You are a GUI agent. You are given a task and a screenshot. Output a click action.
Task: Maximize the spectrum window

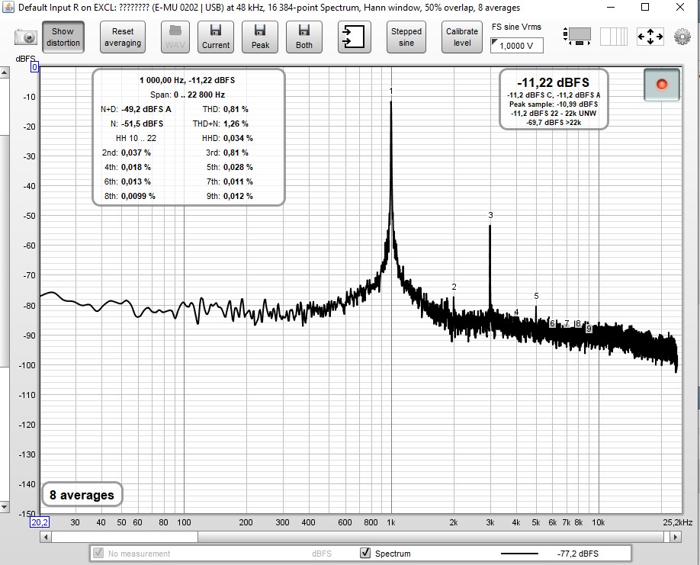[645, 7]
